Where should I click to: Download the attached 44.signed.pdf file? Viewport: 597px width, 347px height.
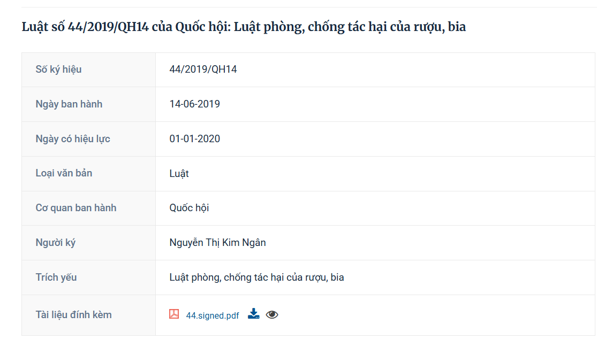[254, 314]
